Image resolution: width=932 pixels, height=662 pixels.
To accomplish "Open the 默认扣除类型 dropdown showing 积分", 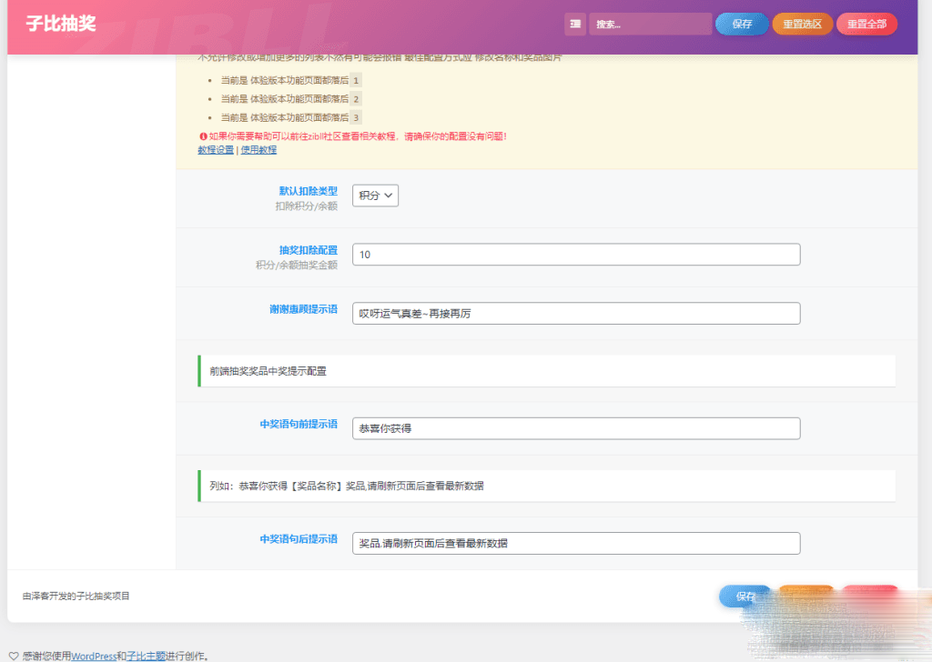I will coord(375,196).
